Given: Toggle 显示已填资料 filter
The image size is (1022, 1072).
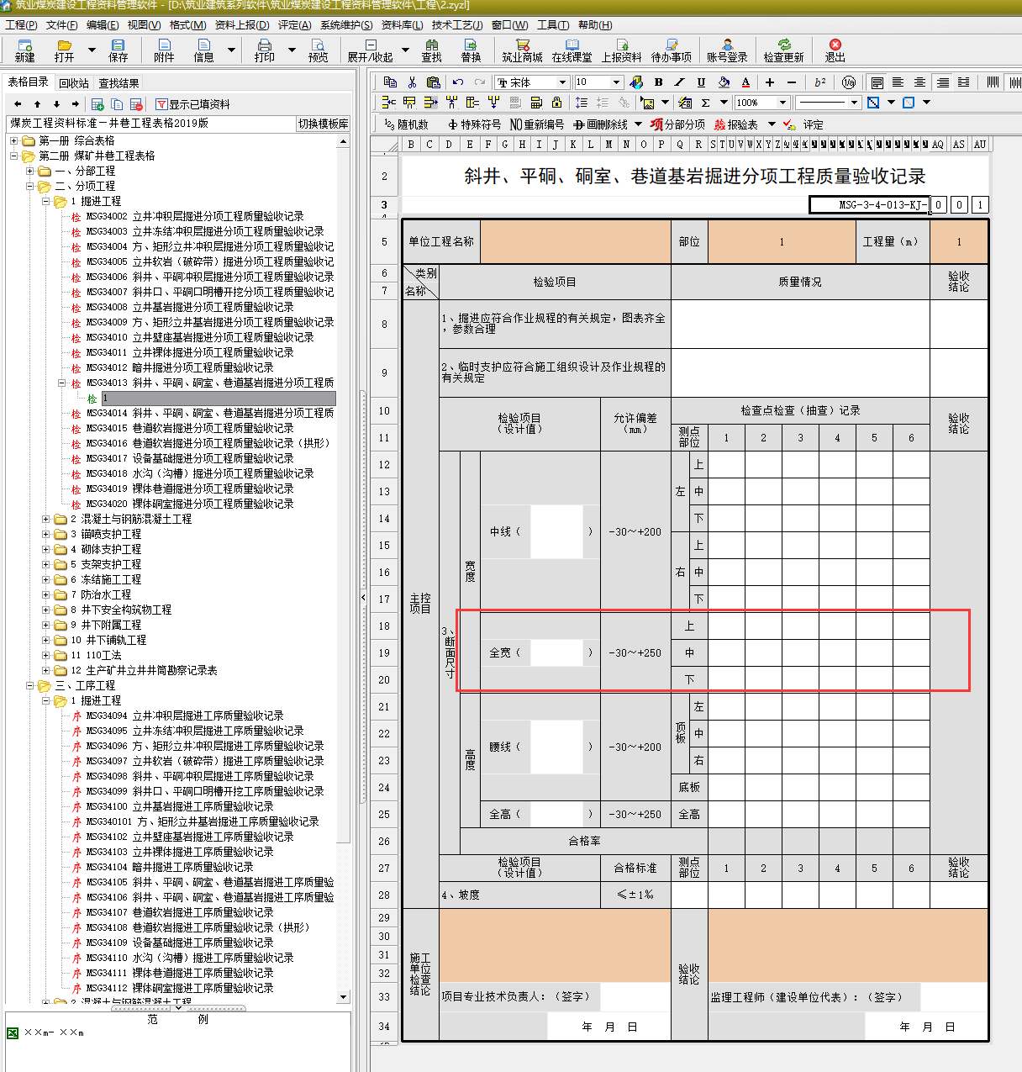Looking at the screenshot, I should (x=192, y=104).
